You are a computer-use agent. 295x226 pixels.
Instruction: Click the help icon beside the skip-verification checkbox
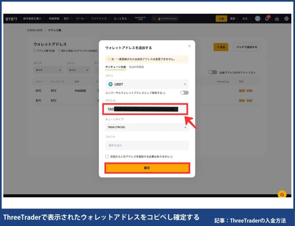(171, 157)
